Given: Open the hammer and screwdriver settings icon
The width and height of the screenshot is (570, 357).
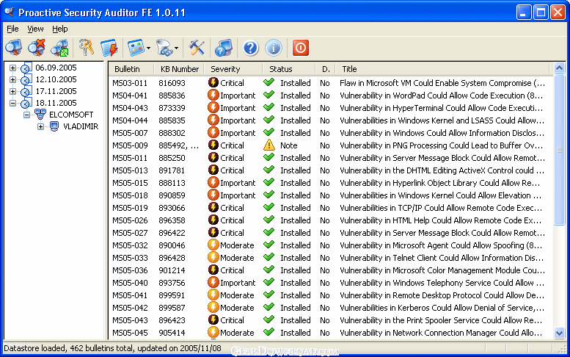Looking at the screenshot, I should 197,48.
